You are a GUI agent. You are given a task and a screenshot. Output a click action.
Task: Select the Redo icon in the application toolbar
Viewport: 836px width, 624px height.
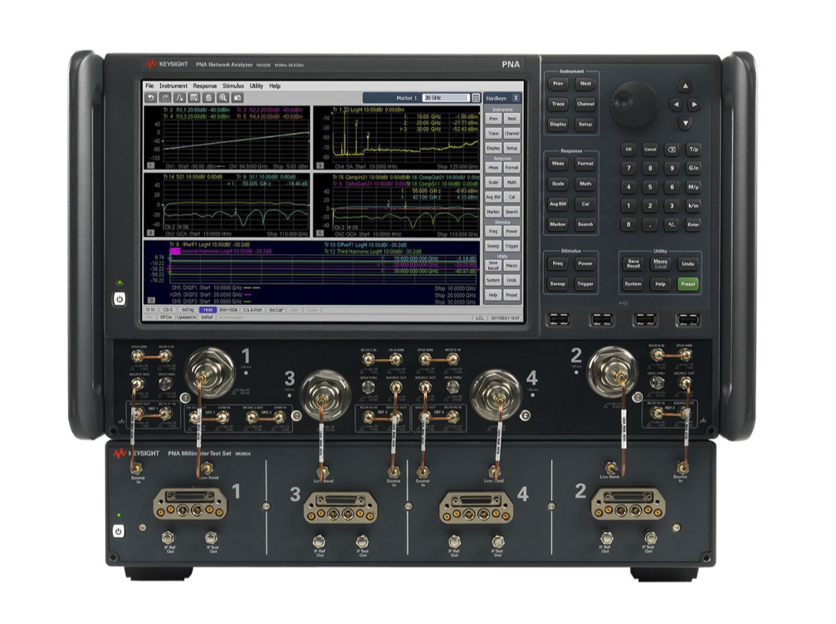[164, 97]
